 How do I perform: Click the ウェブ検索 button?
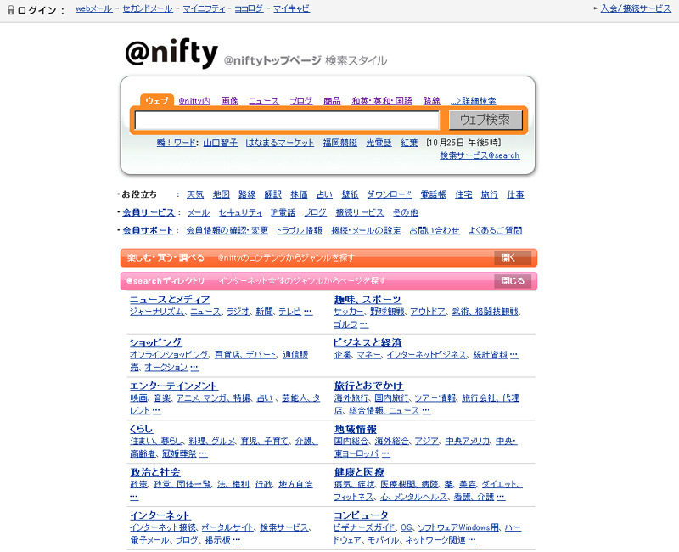[x=485, y=120]
